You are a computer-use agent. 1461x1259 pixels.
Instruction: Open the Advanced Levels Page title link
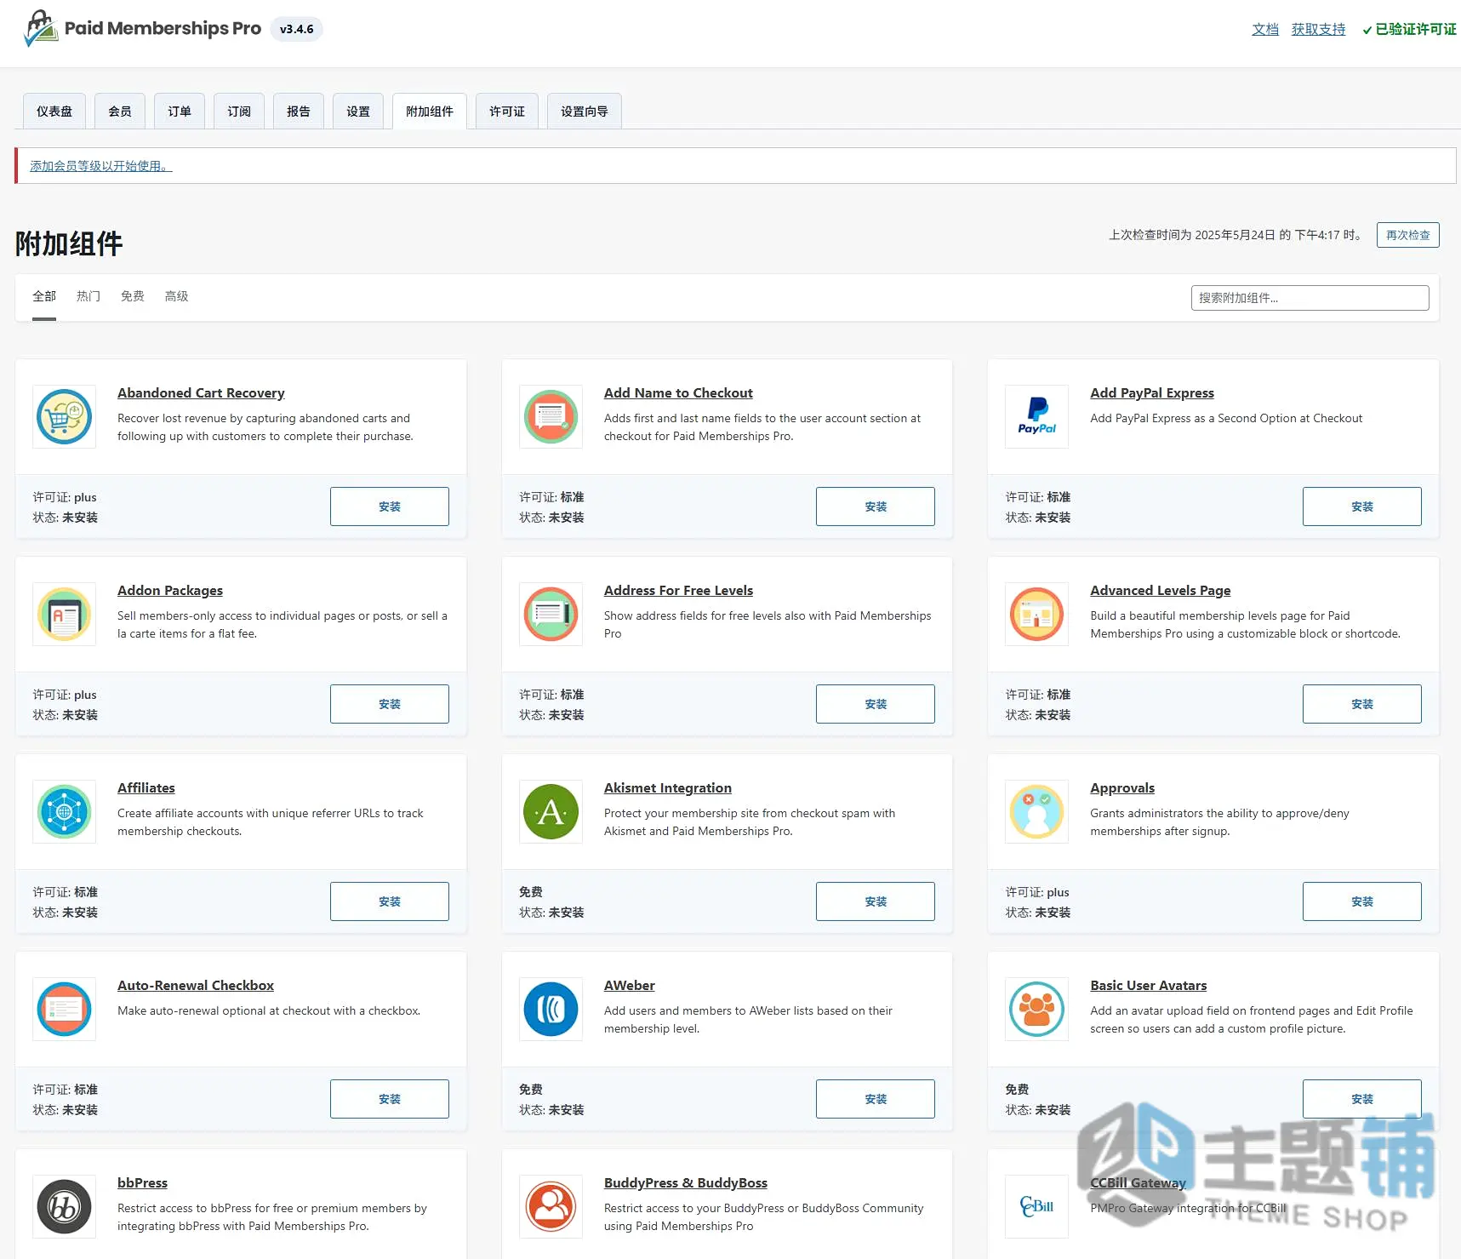click(1161, 591)
